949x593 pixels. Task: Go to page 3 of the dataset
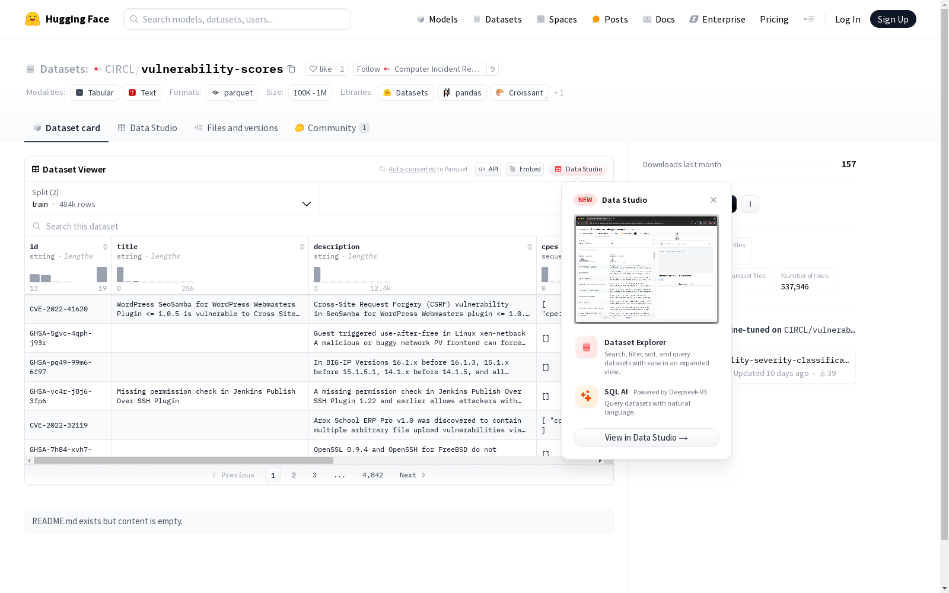(314, 475)
